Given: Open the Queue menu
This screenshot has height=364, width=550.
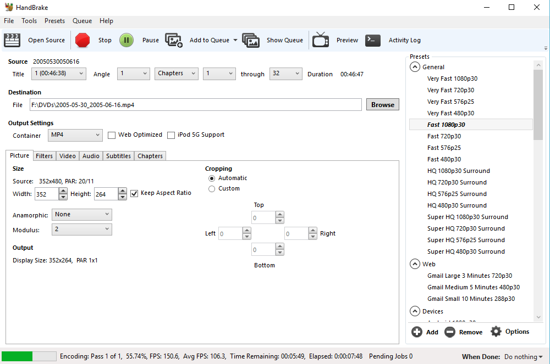Looking at the screenshot, I should [x=82, y=21].
